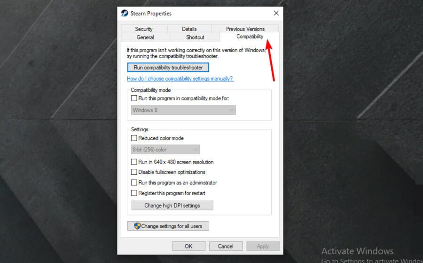Click the Steam icon in the title bar
423x263 pixels.
(x=125, y=13)
